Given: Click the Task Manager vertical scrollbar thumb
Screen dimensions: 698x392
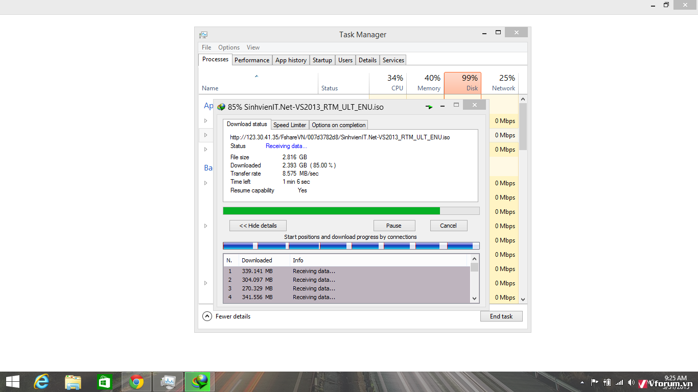Looking at the screenshot, I should tap(523, 126).
